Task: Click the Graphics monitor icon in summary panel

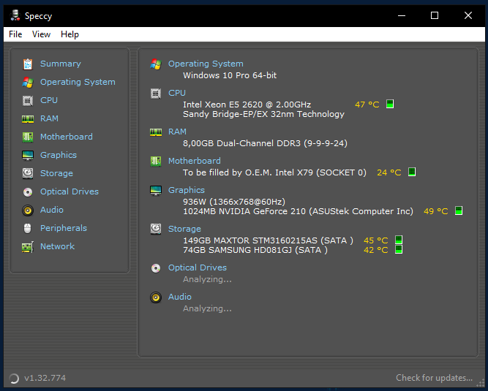Action: (x=156, y=191)
